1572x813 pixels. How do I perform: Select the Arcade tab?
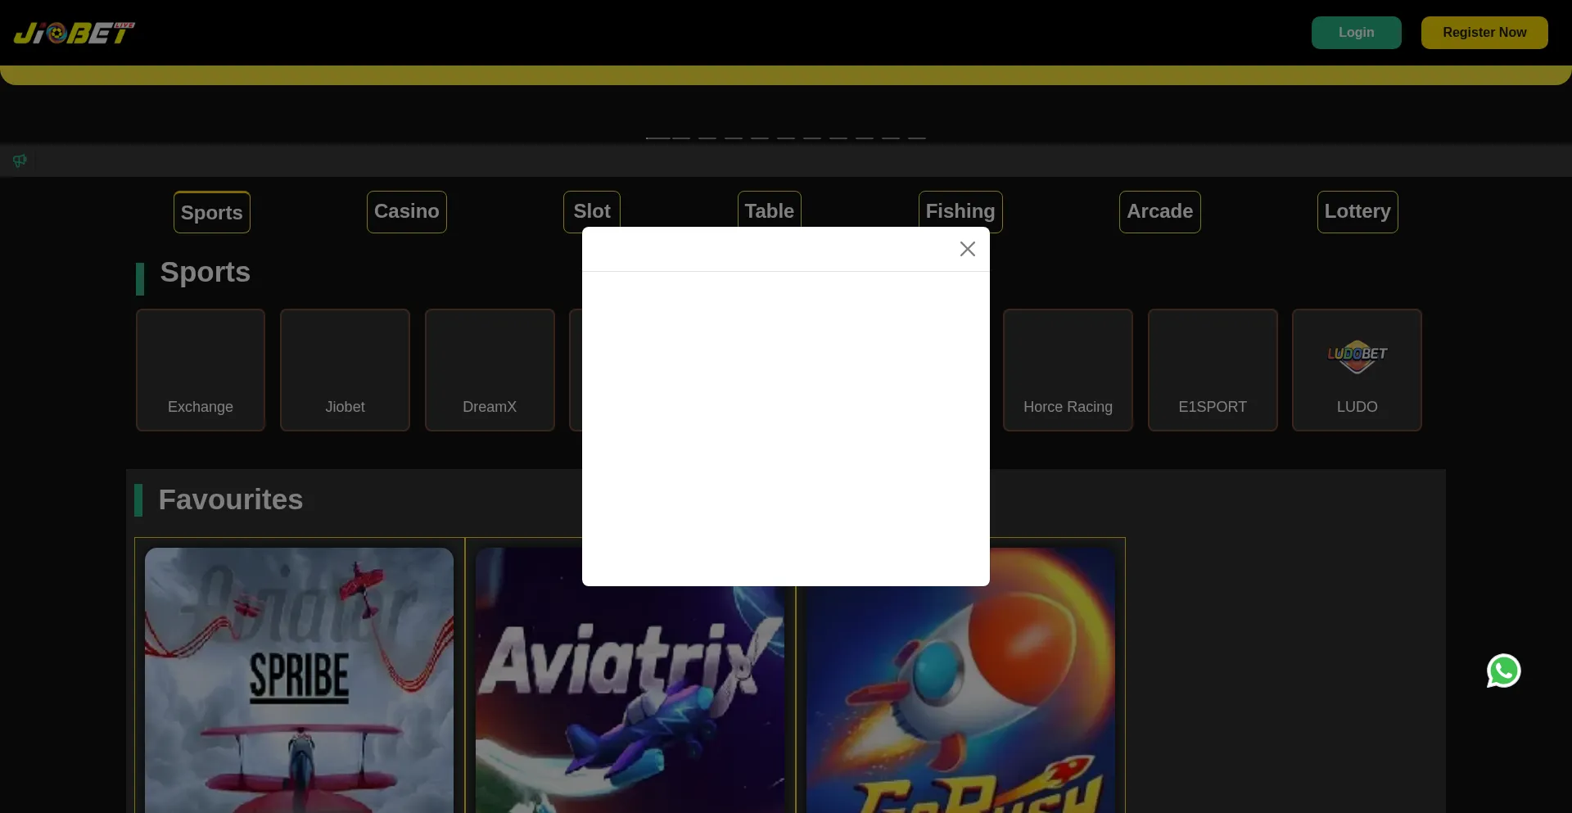click(1159, 211)
